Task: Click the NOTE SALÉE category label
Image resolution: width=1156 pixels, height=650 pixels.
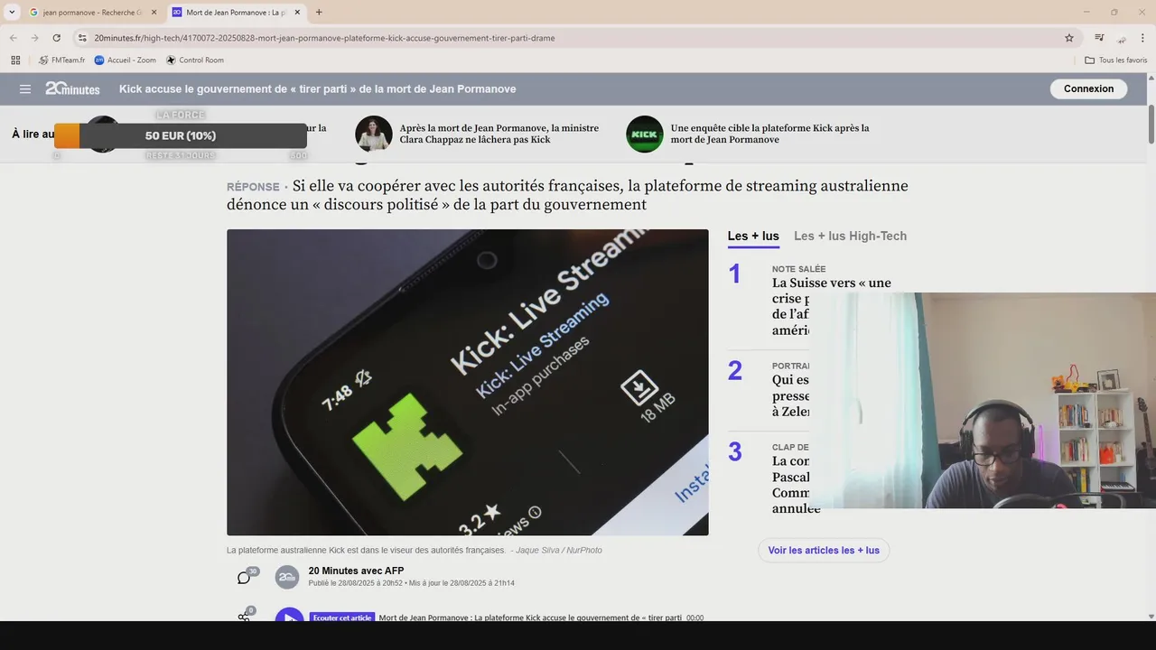Action: [798, 269]
